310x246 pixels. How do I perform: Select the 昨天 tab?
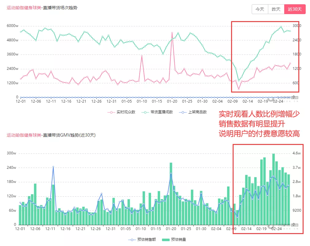[276, 9]
